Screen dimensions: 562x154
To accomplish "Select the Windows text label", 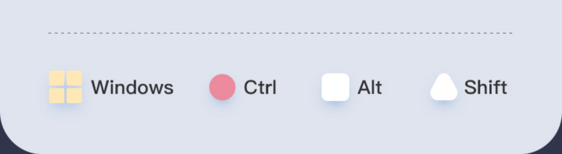I will pos(132,87).
